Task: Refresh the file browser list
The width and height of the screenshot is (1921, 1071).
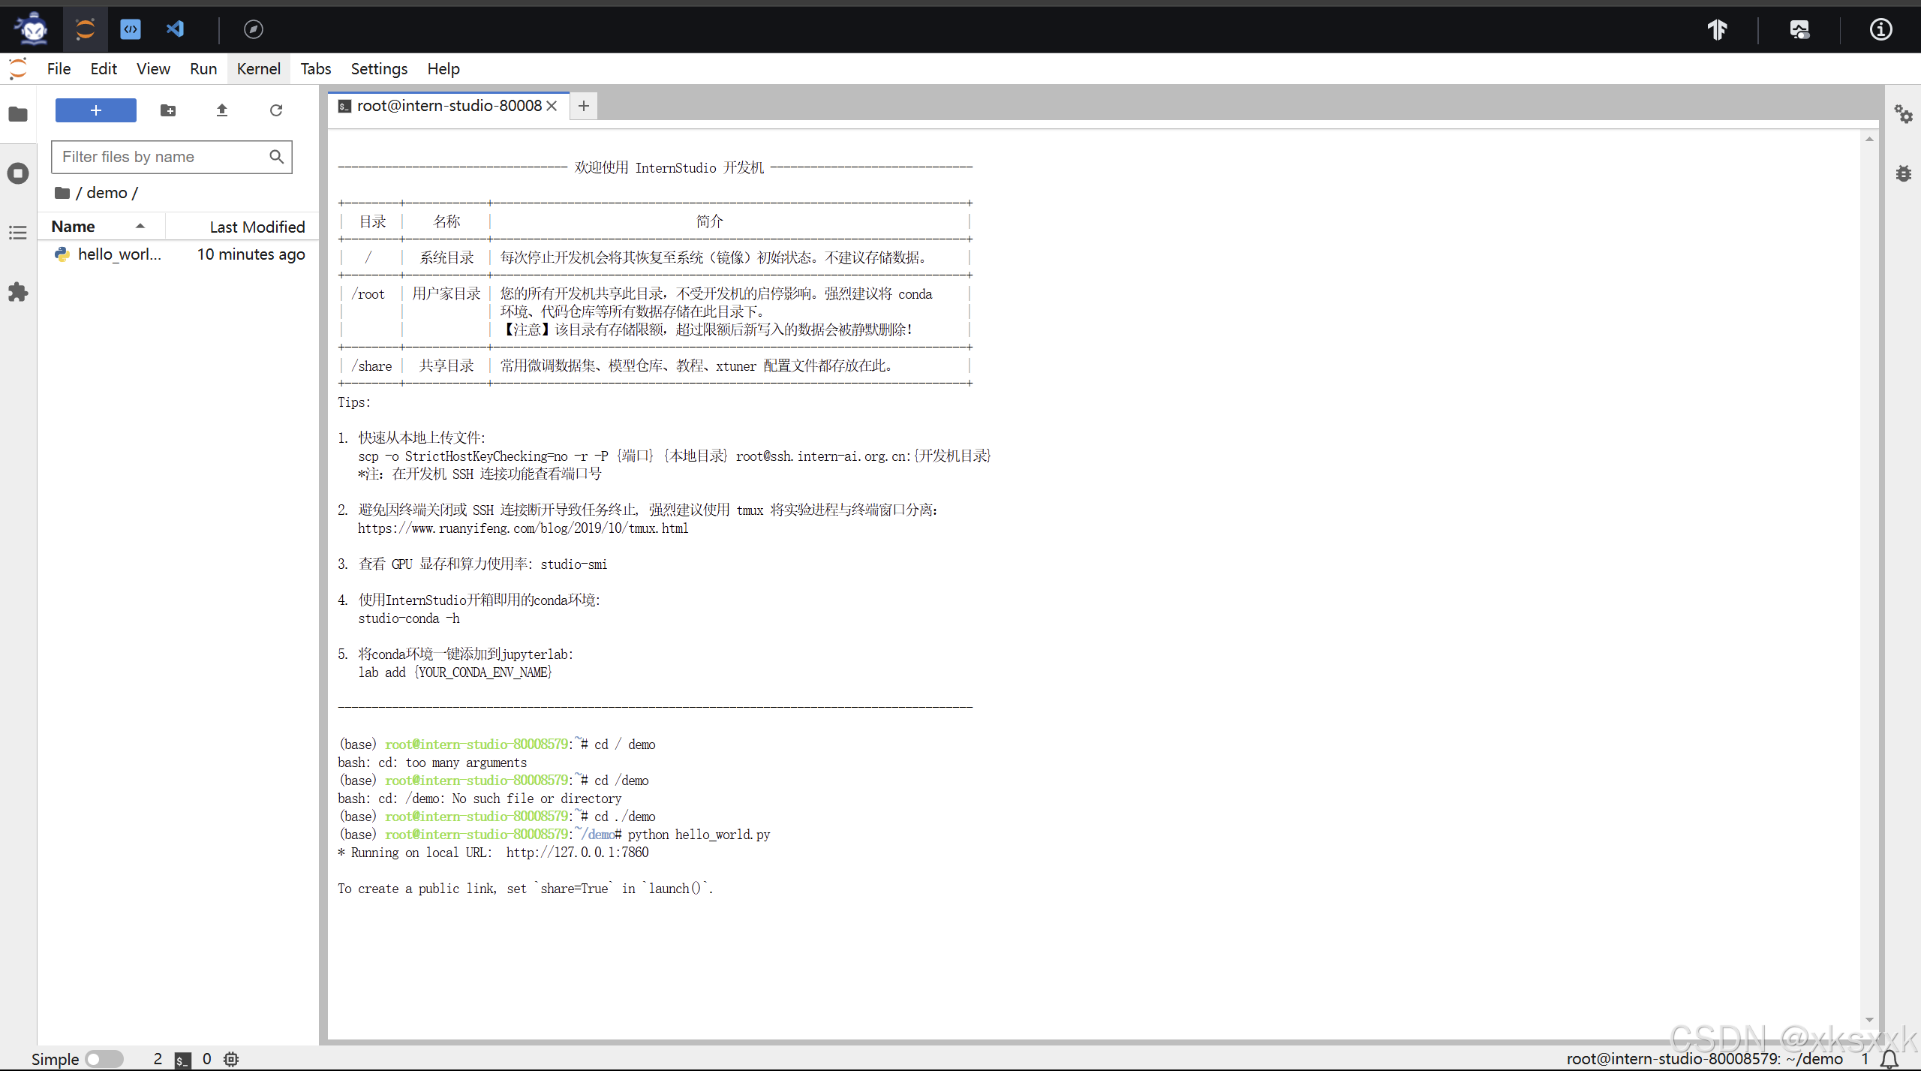Action: coord(276,110)
